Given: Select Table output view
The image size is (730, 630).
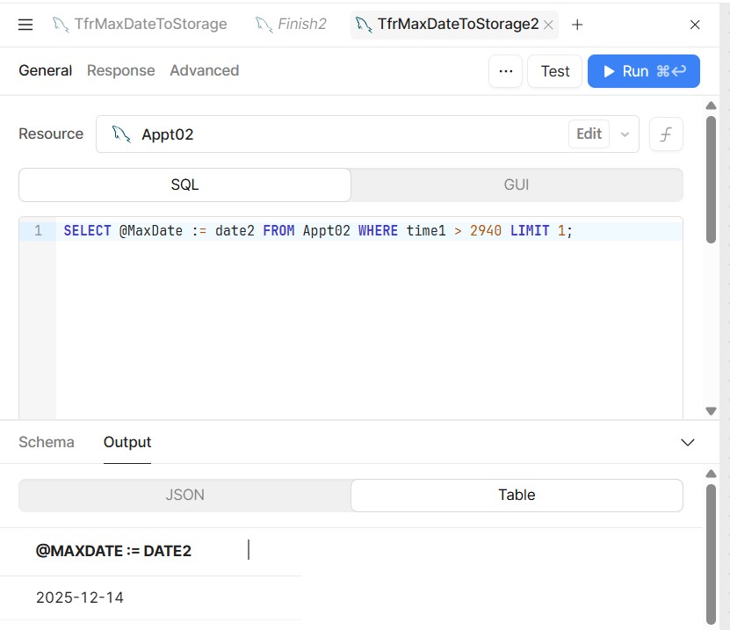Looking at the screenshot, I should coord(517,495).
